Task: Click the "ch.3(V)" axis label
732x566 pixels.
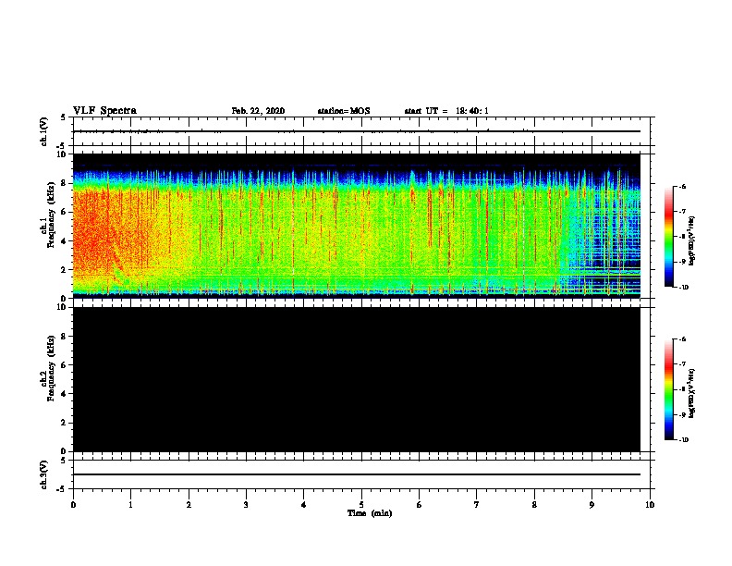Action: [x=44, y=474]
